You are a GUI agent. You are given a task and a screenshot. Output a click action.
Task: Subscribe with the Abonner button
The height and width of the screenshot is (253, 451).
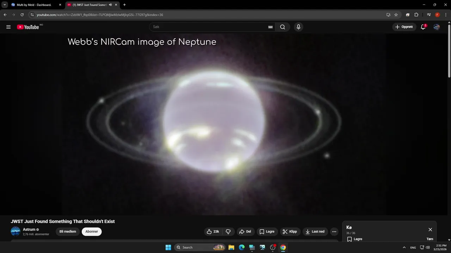[92, 232]
